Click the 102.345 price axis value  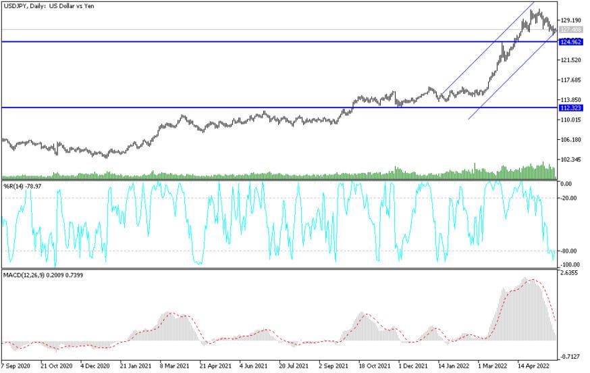[x=570, y=159]
